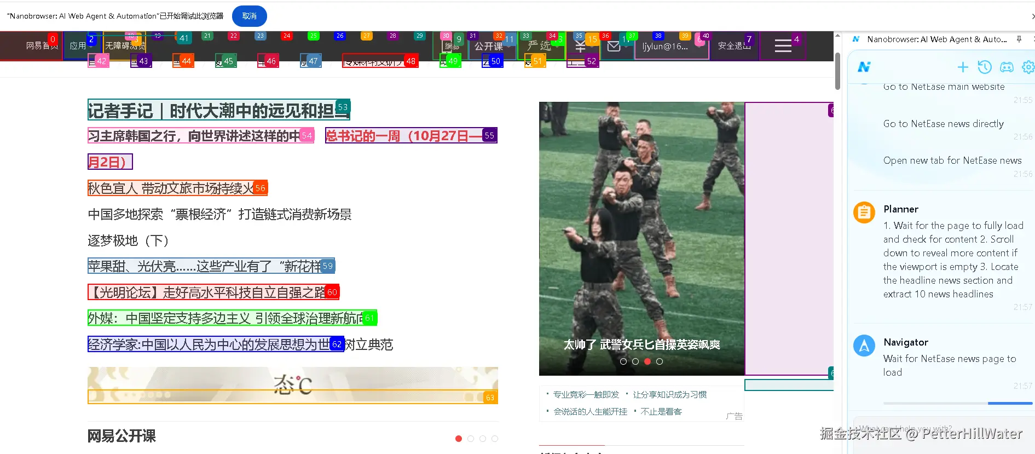The width and height of the screenshot is (1035, 454).
Task: Select the third dot beside 网易公开课
Action: click(x=483, y=439)
